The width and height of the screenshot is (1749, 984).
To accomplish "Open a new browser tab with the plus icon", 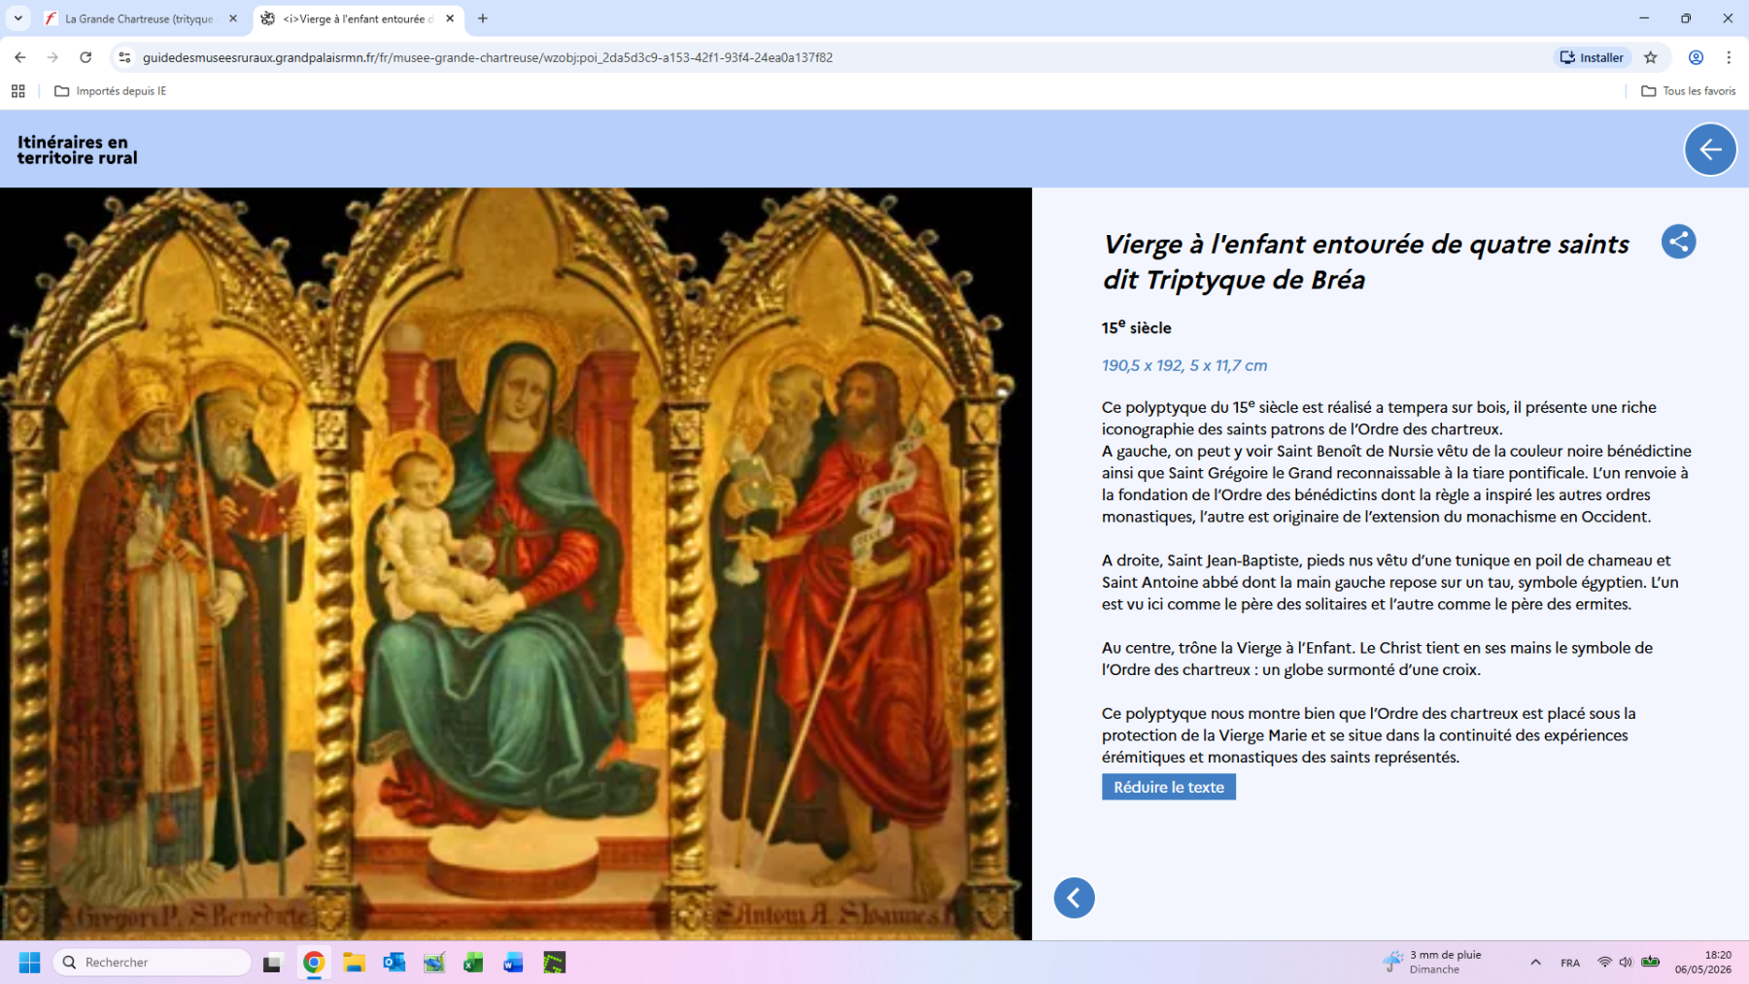I will (x=483, y=18).
